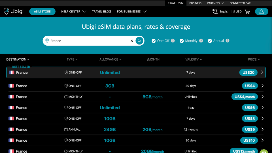Open the eSIM Store
272x153 pixels.
coord(42,11)
